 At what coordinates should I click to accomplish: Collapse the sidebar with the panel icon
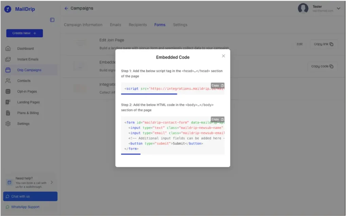click(x=52, y=20)
